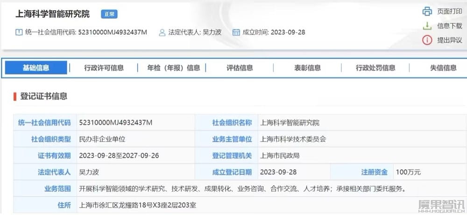
Task: Click 吴力波 in the header line
Action: coord(212,32)
